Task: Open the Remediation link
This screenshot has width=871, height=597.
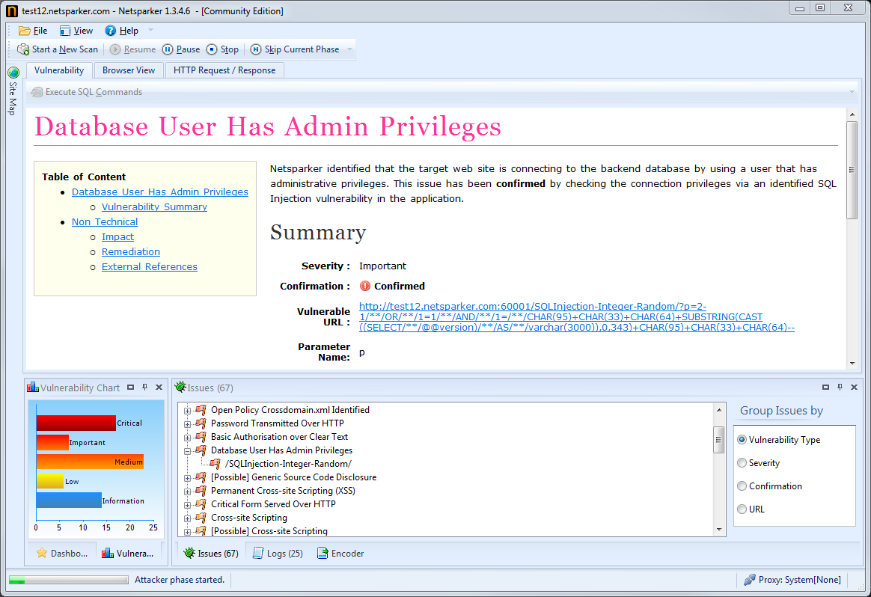Action: coord(130,251)
